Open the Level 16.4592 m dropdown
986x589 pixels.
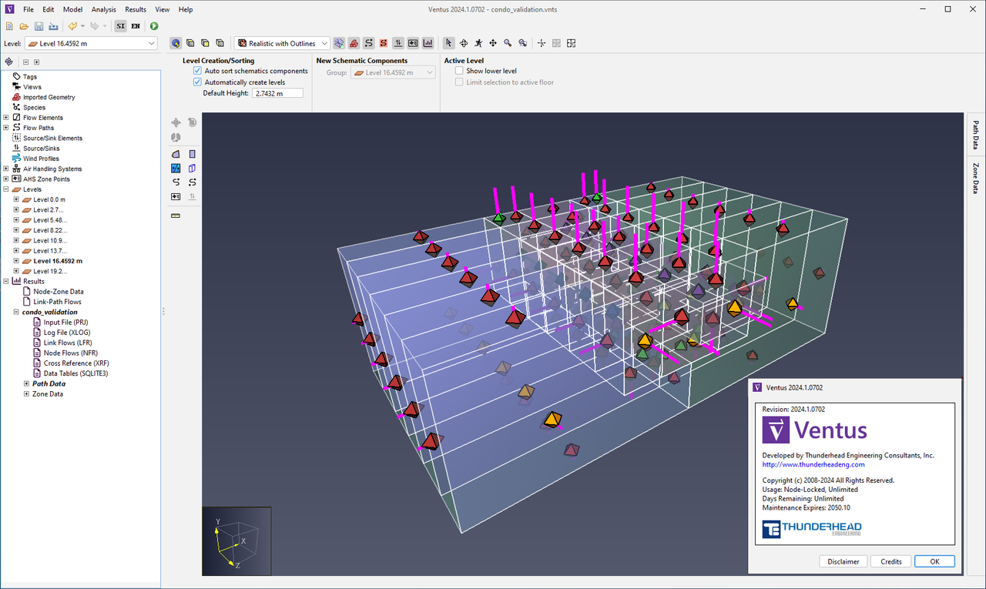(91, 44)
